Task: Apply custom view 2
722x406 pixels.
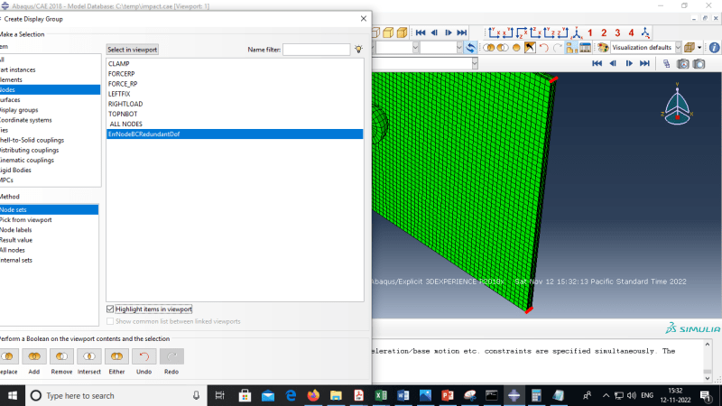Action: 604,32
